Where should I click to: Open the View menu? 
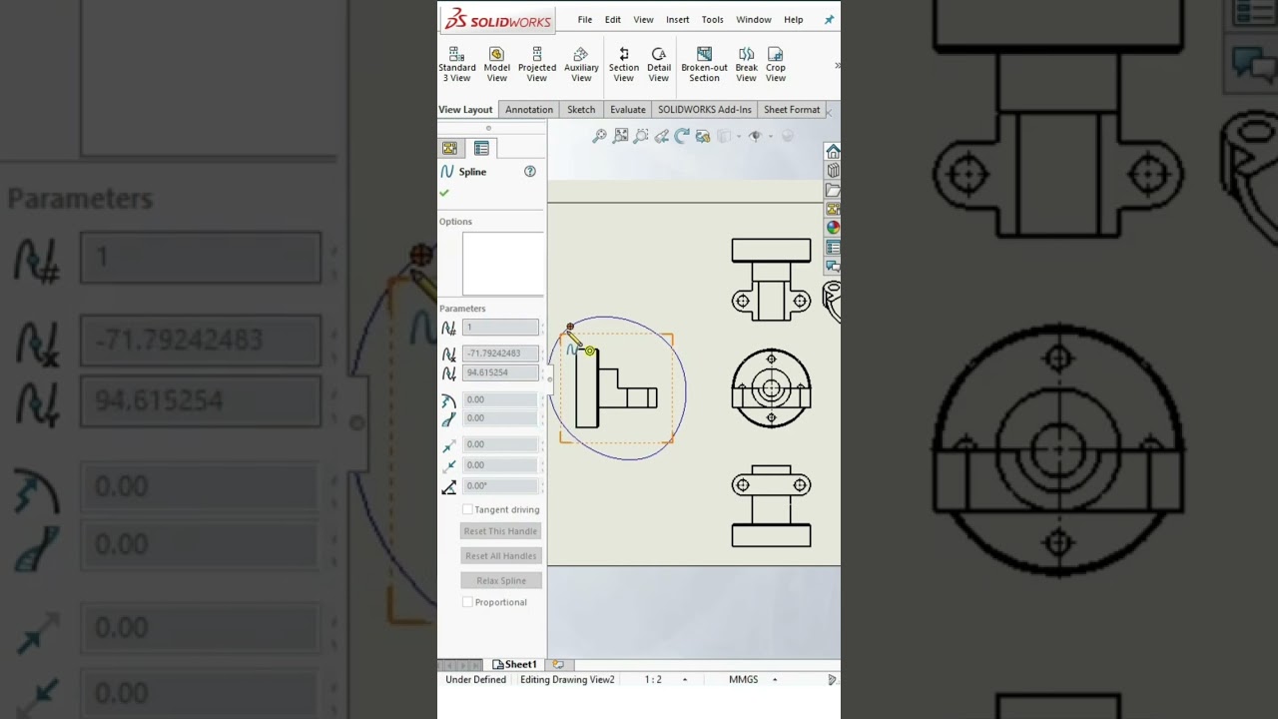tap(644, 20)
